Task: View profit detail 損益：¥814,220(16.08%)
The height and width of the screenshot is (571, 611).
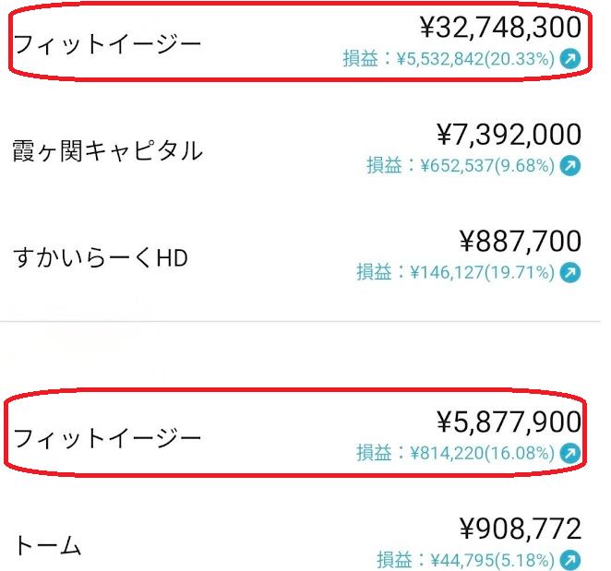Action: click(x=455, y=453)
